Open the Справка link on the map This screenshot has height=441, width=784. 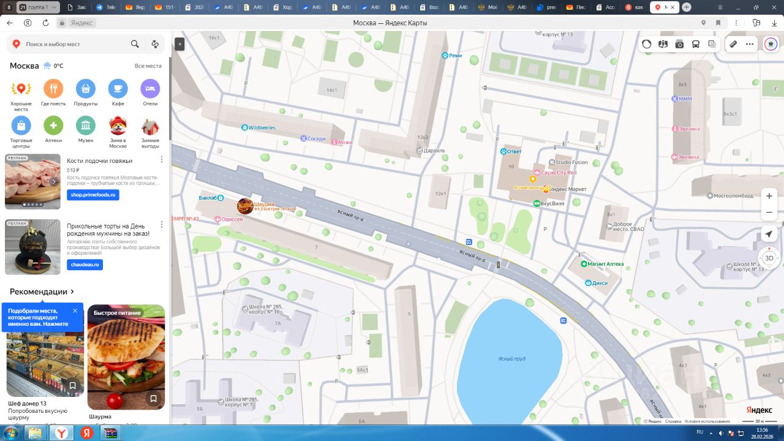(673, 421)
